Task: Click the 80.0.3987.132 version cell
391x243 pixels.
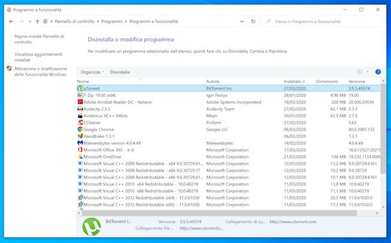Action: [x=362, y=130]
